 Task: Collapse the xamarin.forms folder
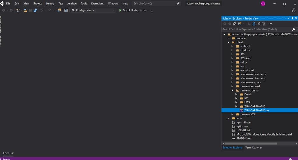(x=232, y=90)
